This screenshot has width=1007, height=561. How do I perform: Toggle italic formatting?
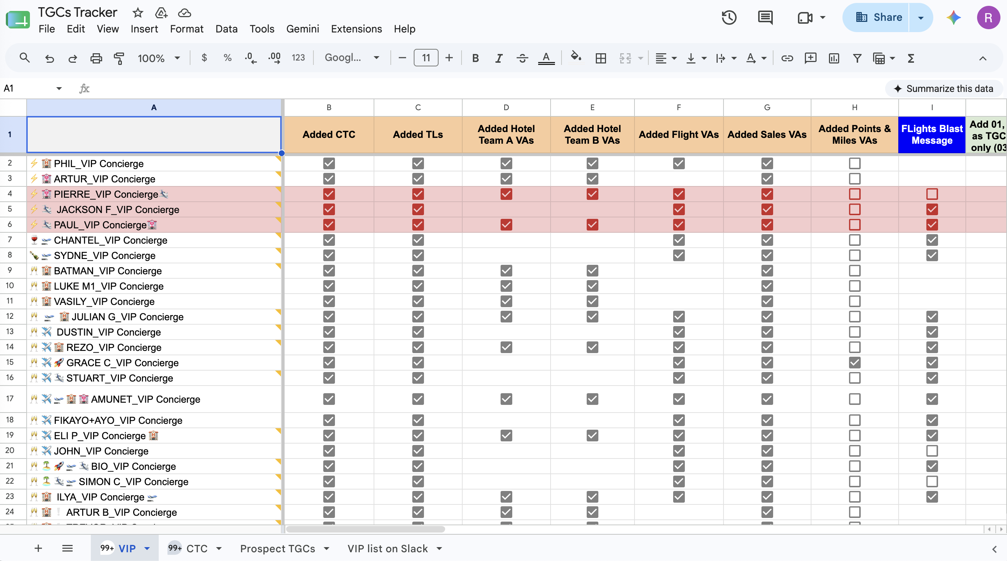499,58
